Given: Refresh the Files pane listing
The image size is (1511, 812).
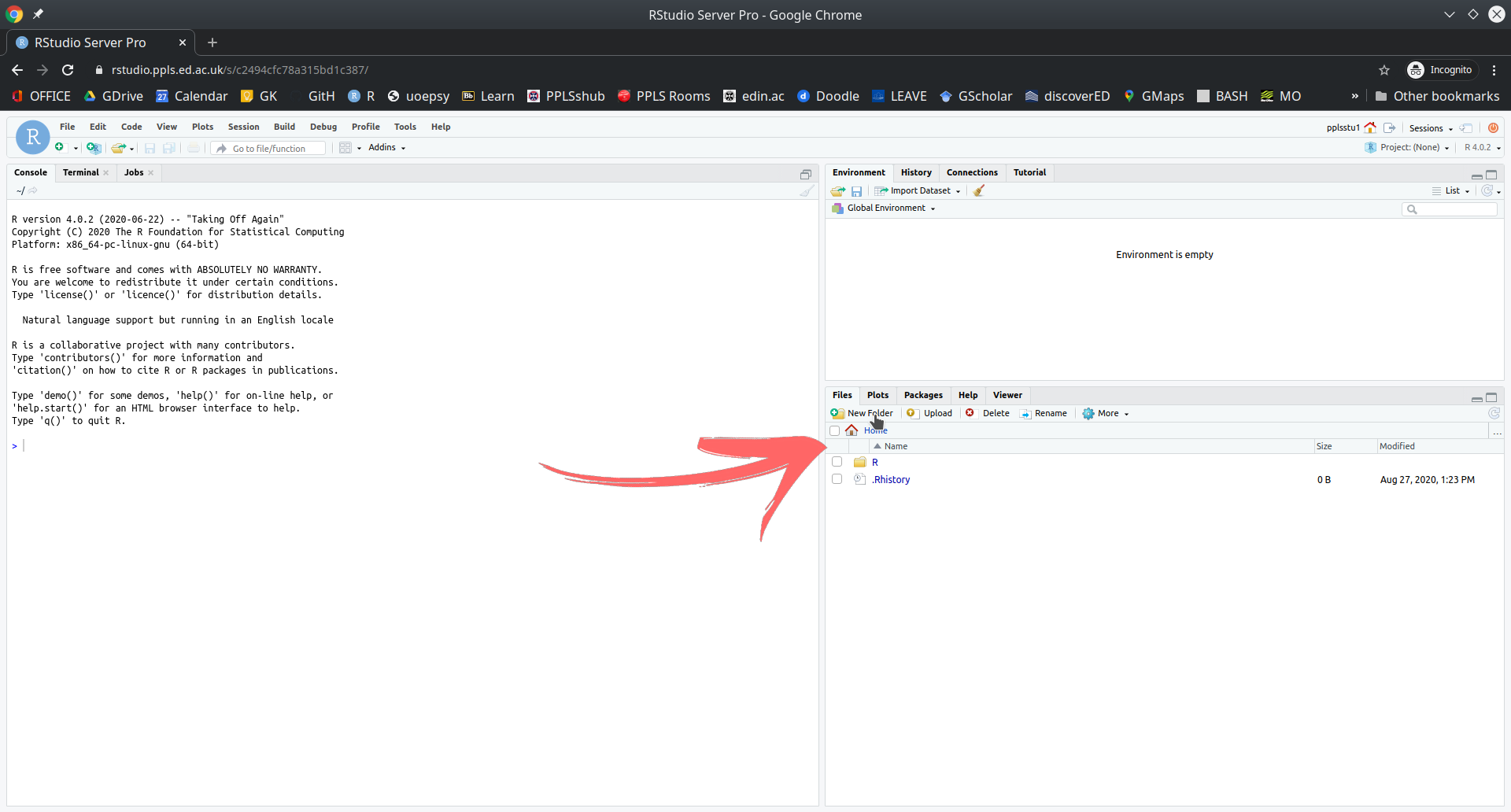Looking at the screenshot, I should tap(1494, 414).
